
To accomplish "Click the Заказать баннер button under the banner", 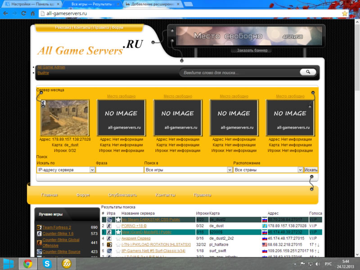I will click(x=252, y=50).
